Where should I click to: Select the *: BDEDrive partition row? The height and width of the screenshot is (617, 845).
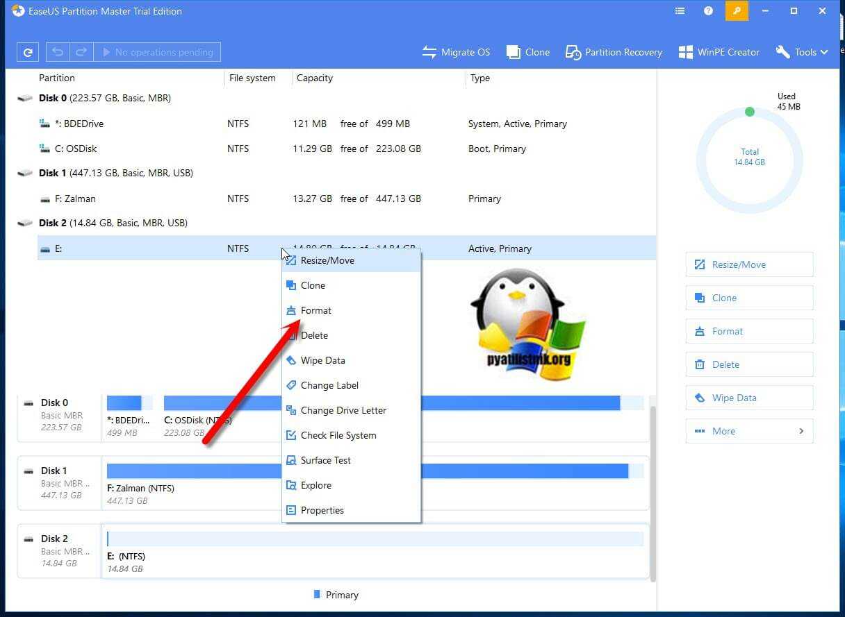coord(346,124)
